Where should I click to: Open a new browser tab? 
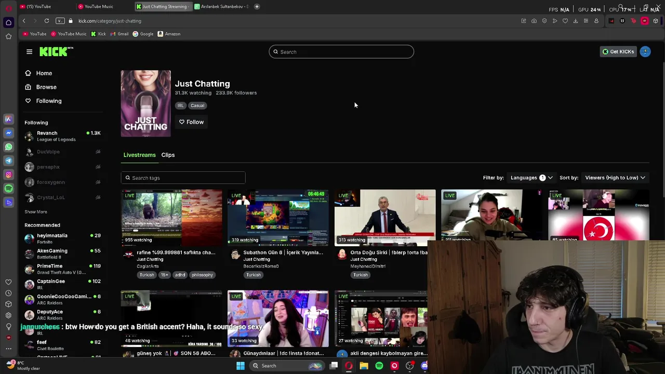pyautogui.click(x=257, y=6)
